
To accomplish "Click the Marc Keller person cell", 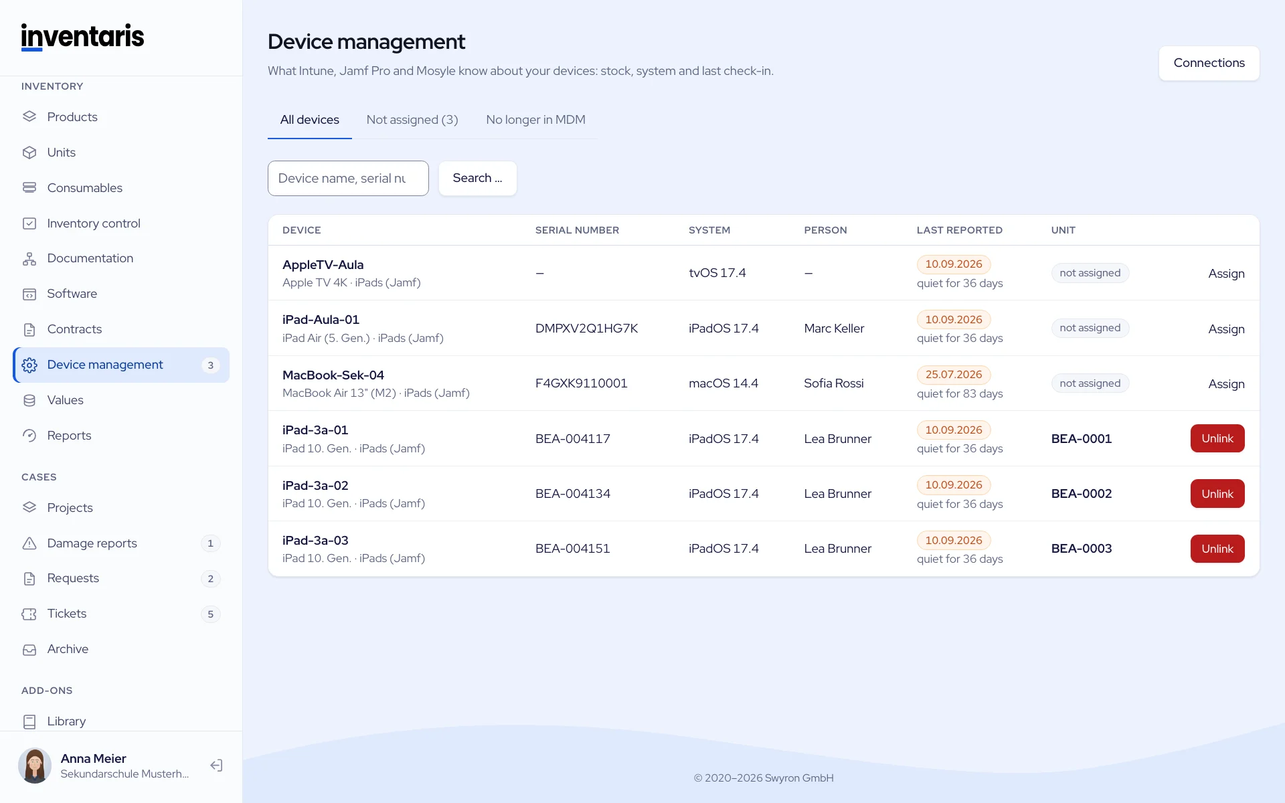I will (x=834, y=329).
